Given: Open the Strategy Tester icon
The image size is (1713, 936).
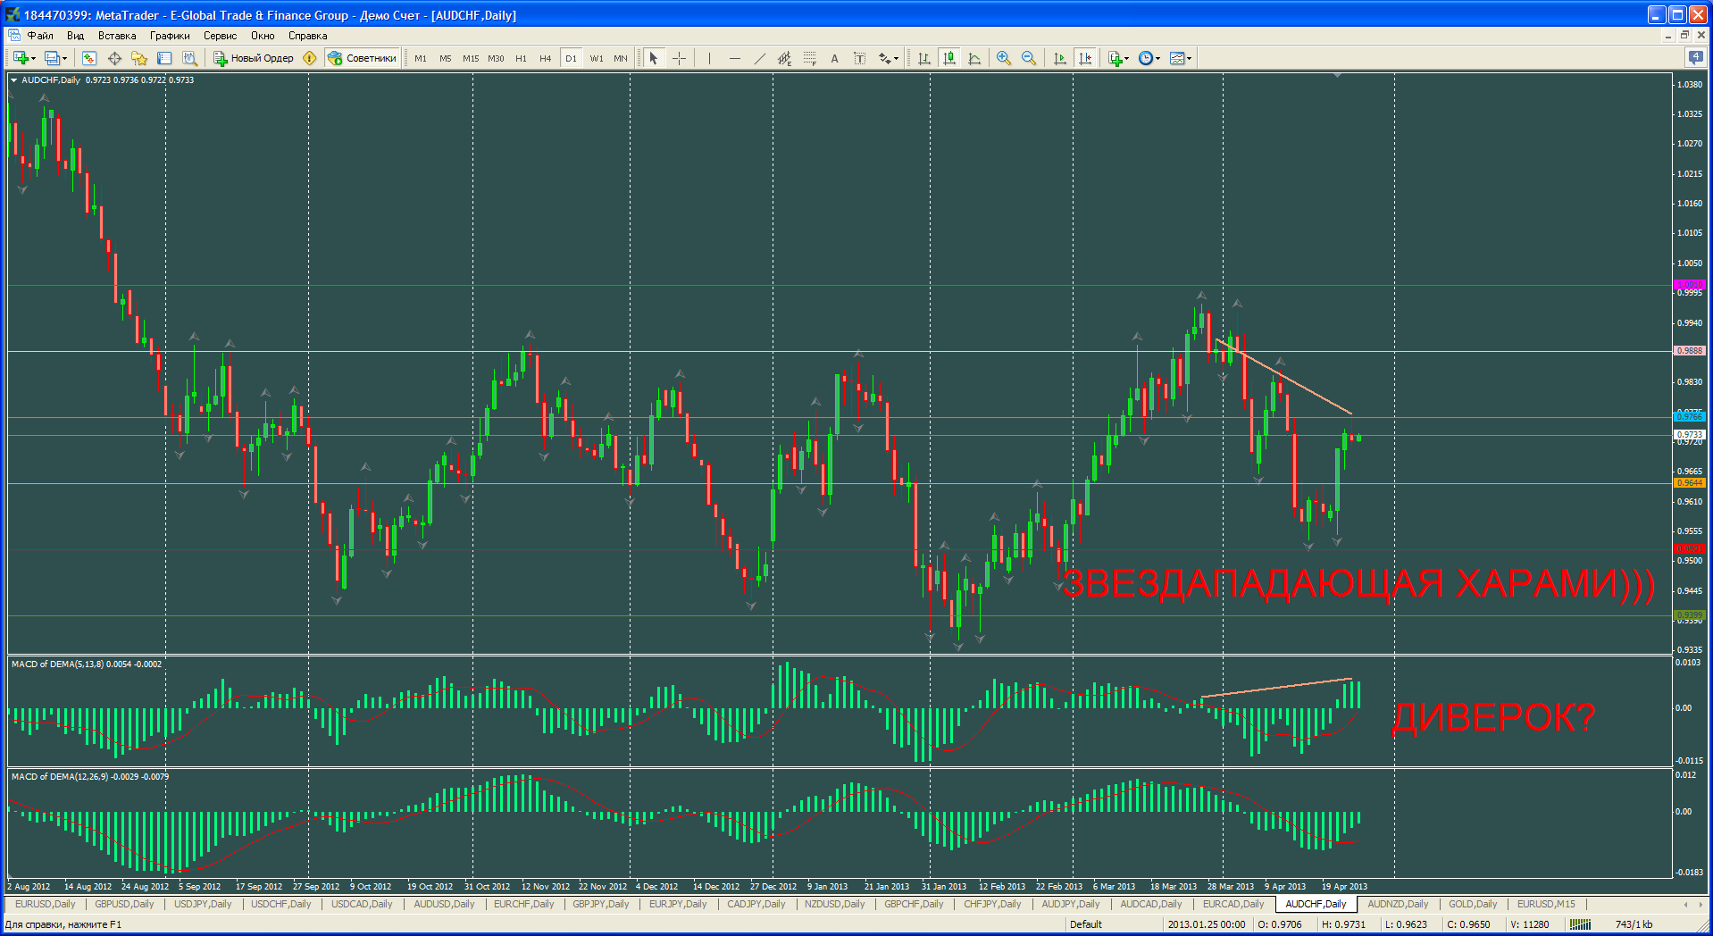Looking at the screenshot, I should (189, 58).
